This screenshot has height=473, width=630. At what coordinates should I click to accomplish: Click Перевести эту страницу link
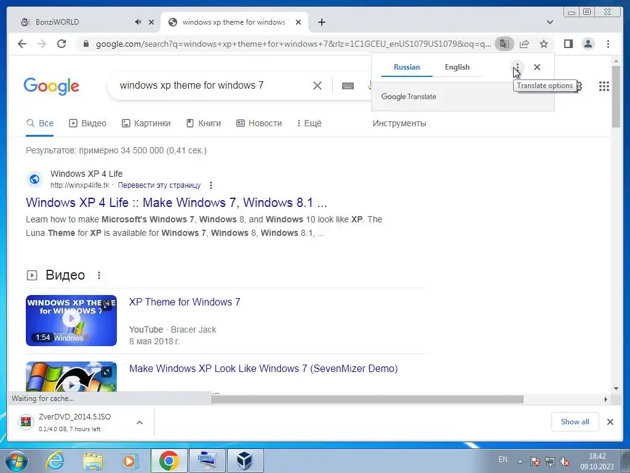(159, 185)
